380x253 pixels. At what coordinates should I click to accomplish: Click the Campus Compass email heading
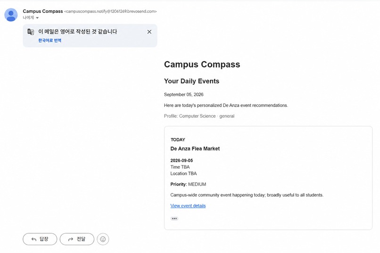tap(202, 65)
